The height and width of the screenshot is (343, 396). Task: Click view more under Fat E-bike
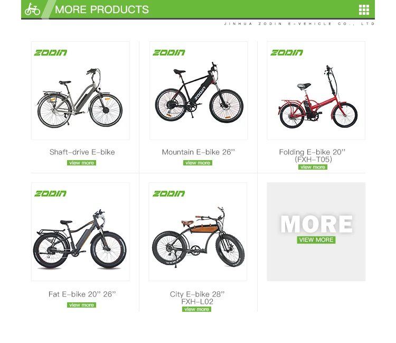click(x=81, y=305)
